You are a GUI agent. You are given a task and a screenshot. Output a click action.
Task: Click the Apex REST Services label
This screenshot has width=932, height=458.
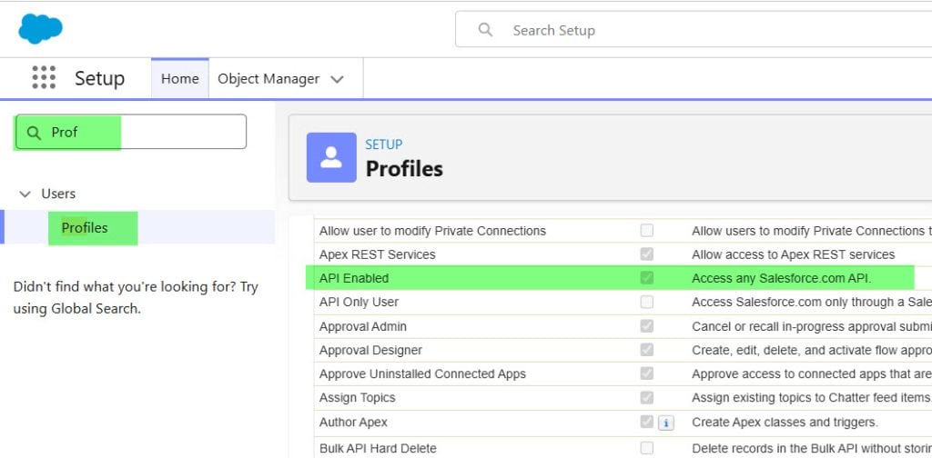pos(377,254)
